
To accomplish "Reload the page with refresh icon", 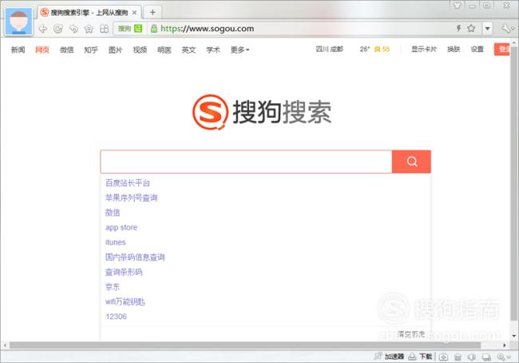I will click(58, 29).
